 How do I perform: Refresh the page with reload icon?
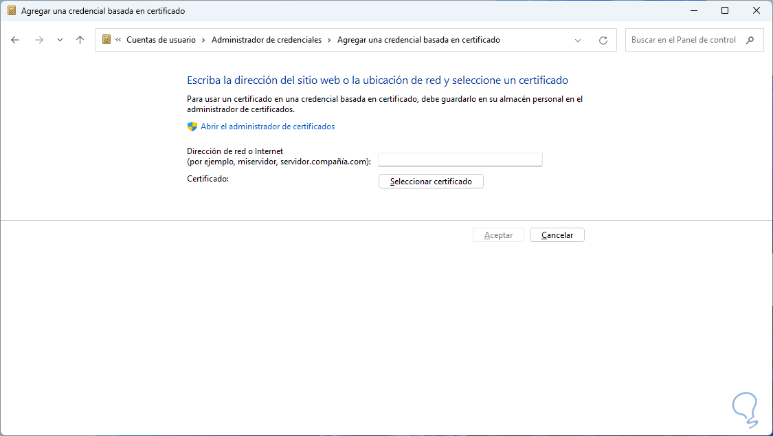click(x=603, y=41)
